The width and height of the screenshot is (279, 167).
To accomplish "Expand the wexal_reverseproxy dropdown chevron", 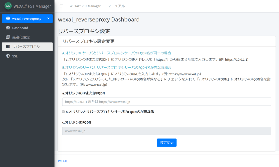I will pos(48,19).
